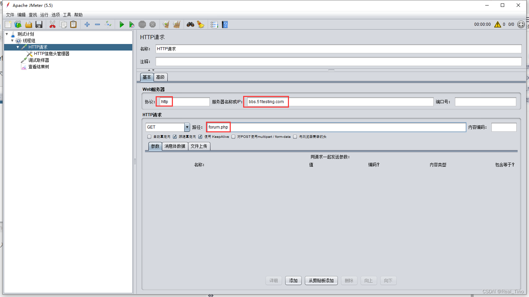
Task: Click the 详细 button
Action: point(274,280)
